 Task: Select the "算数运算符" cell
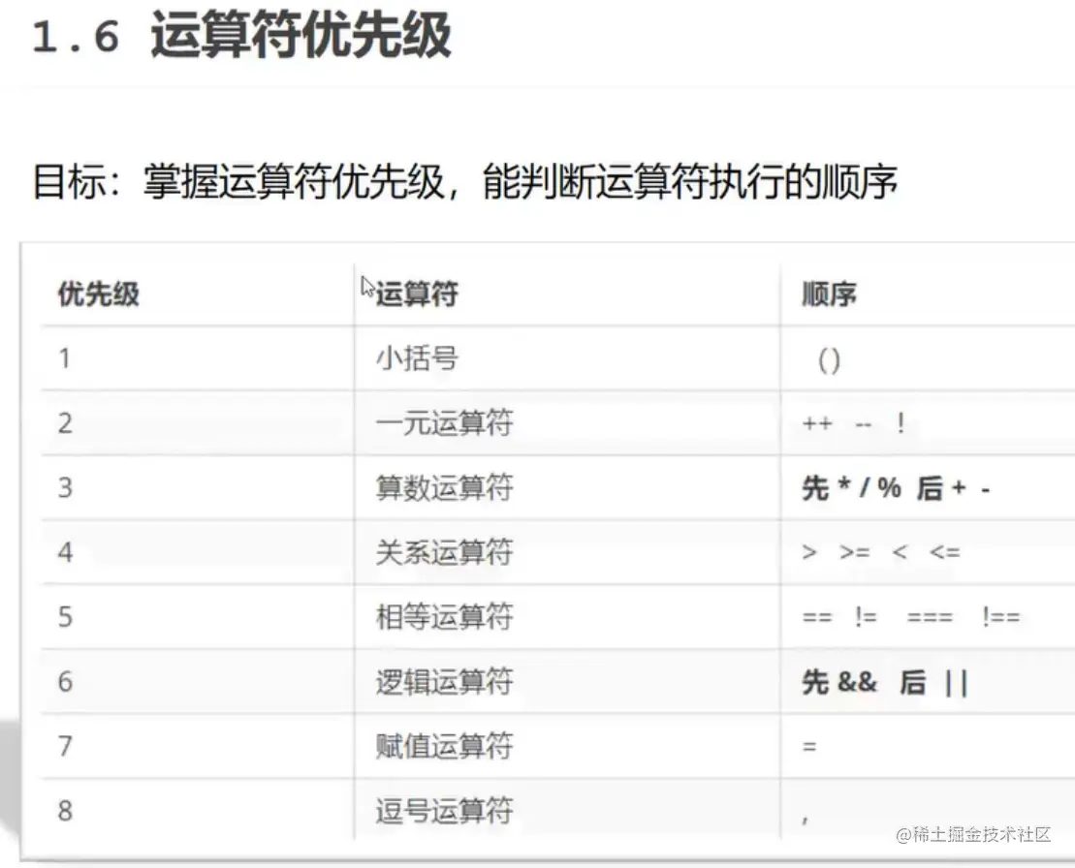pos(444,487)
